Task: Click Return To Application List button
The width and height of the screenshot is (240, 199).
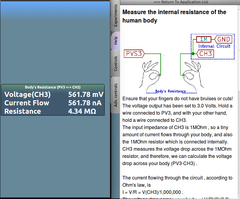Action: coord(181,2)
